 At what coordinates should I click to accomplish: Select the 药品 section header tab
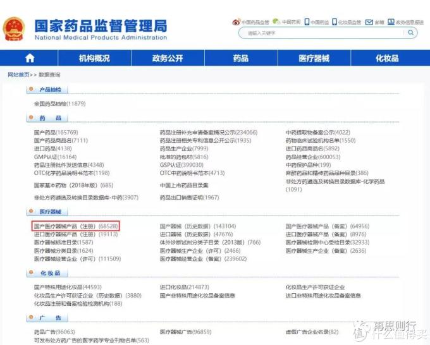tap(47, 118)
